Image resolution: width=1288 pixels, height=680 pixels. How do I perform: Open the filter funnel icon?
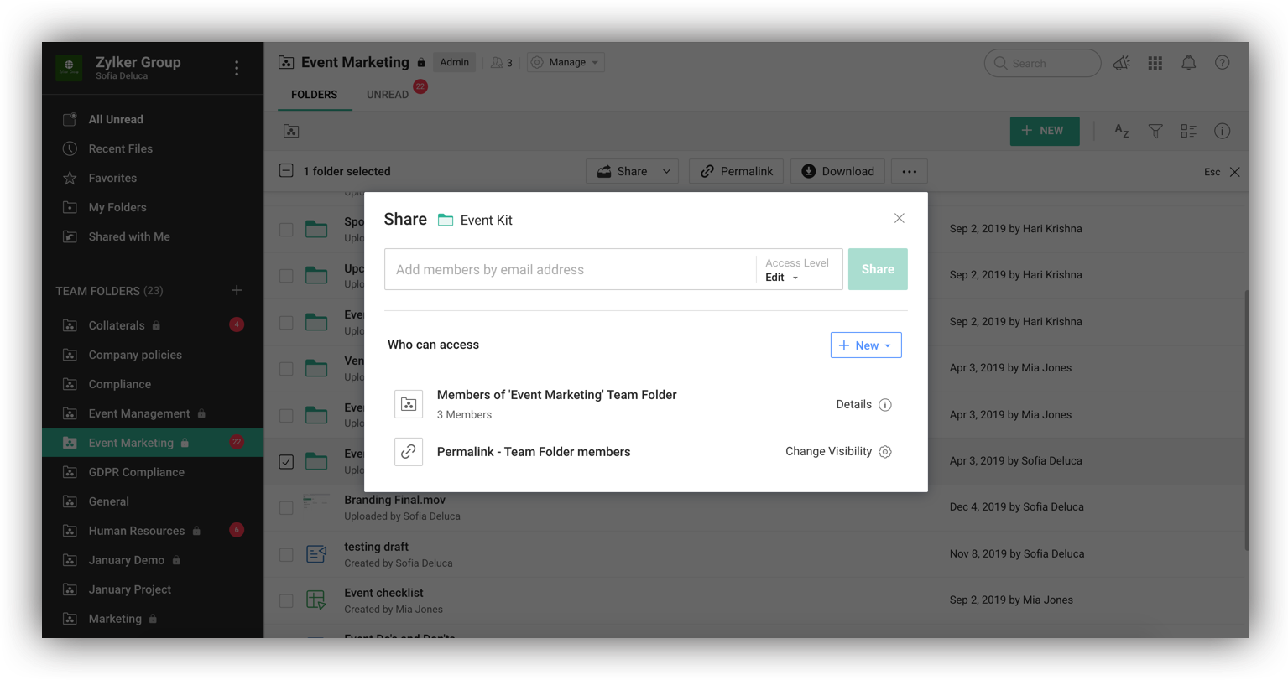coord(1155,131)
